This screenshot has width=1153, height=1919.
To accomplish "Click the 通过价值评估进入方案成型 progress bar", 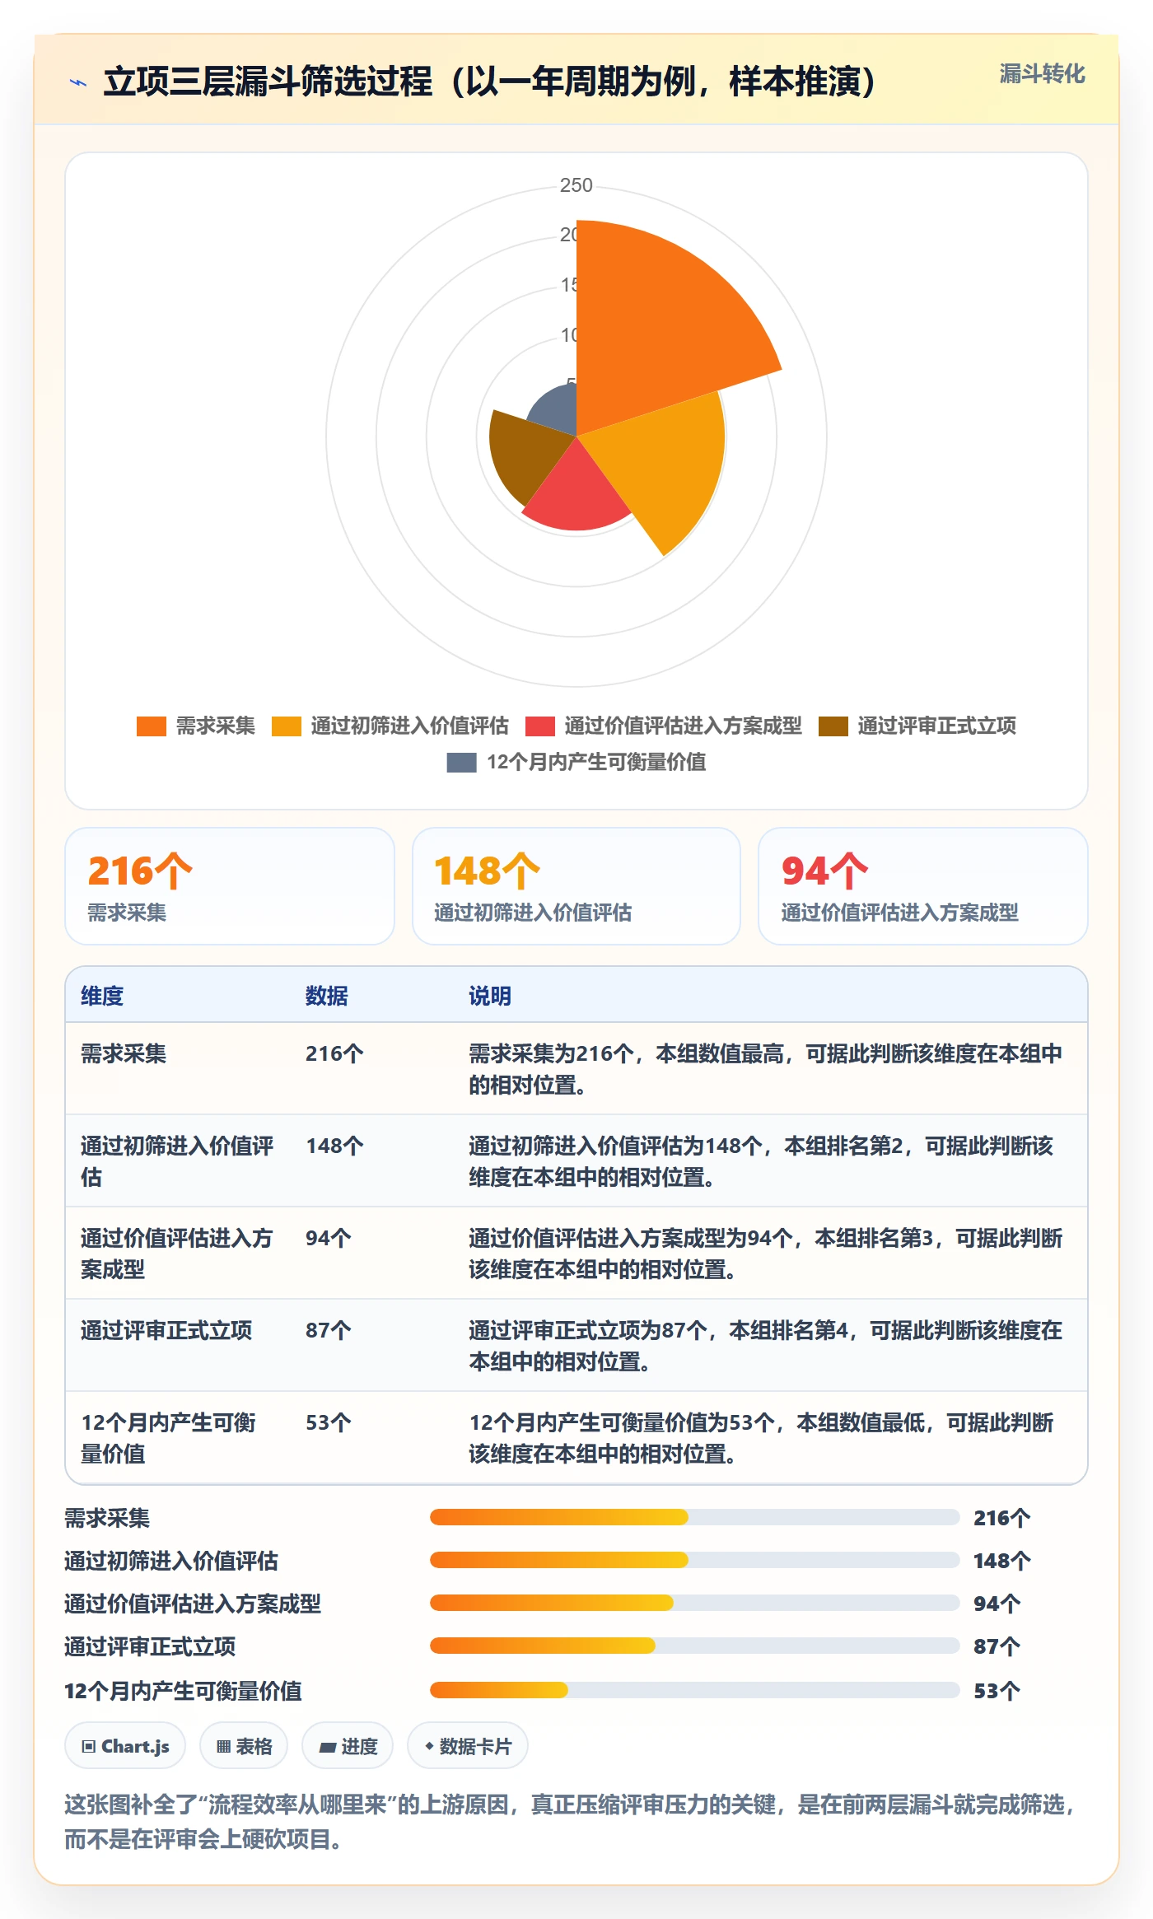I will (x=695, y=1603).
